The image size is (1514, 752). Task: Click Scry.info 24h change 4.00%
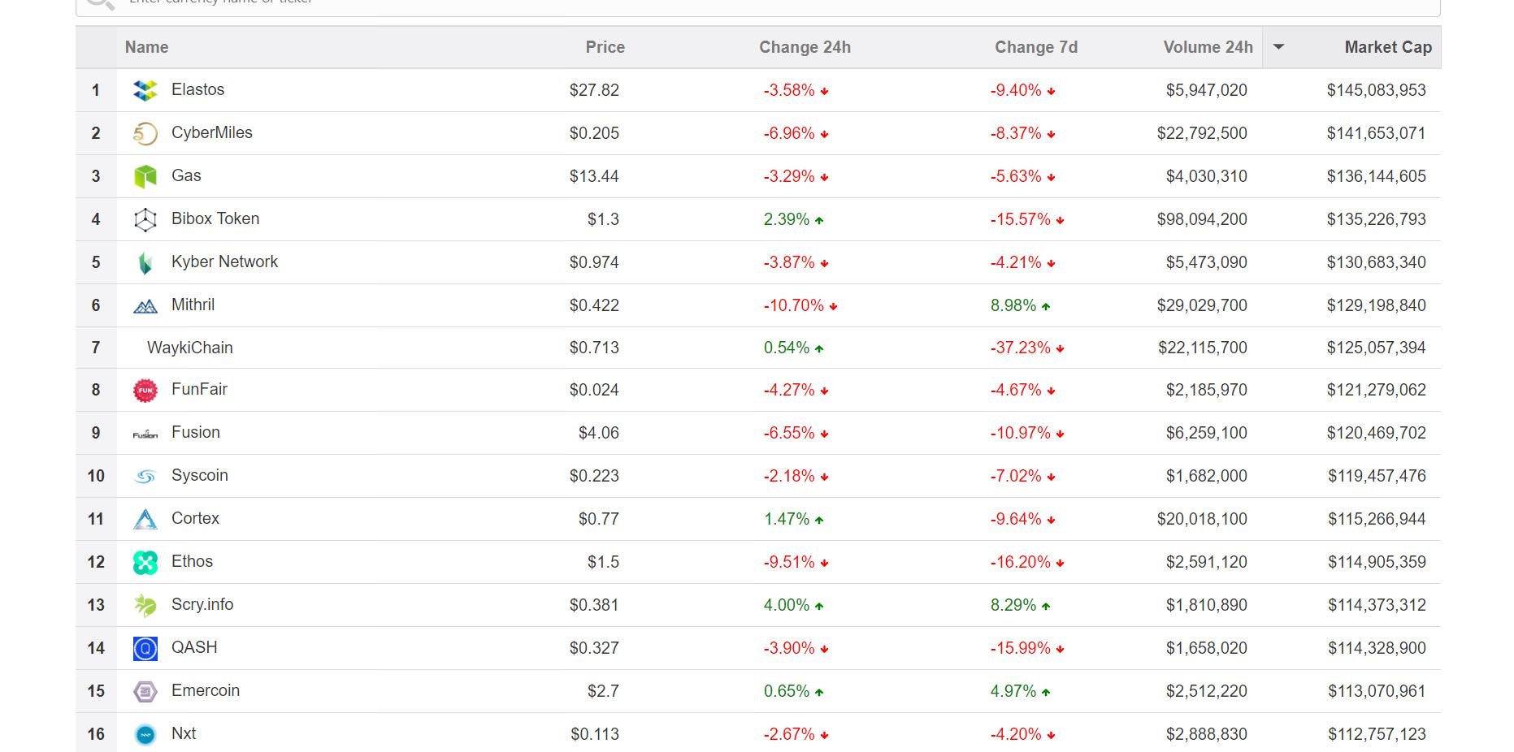[794, 605]
